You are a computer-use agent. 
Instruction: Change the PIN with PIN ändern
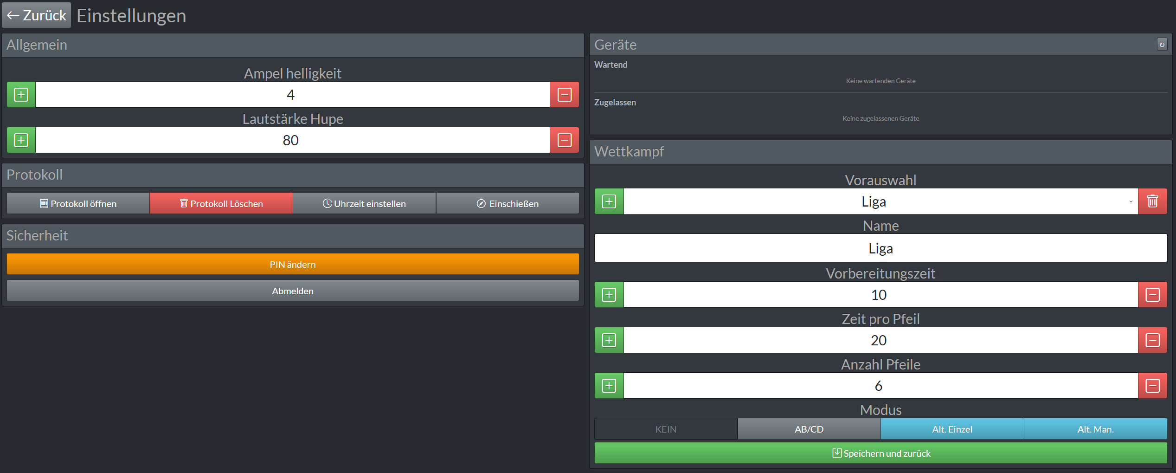(293, 264)
